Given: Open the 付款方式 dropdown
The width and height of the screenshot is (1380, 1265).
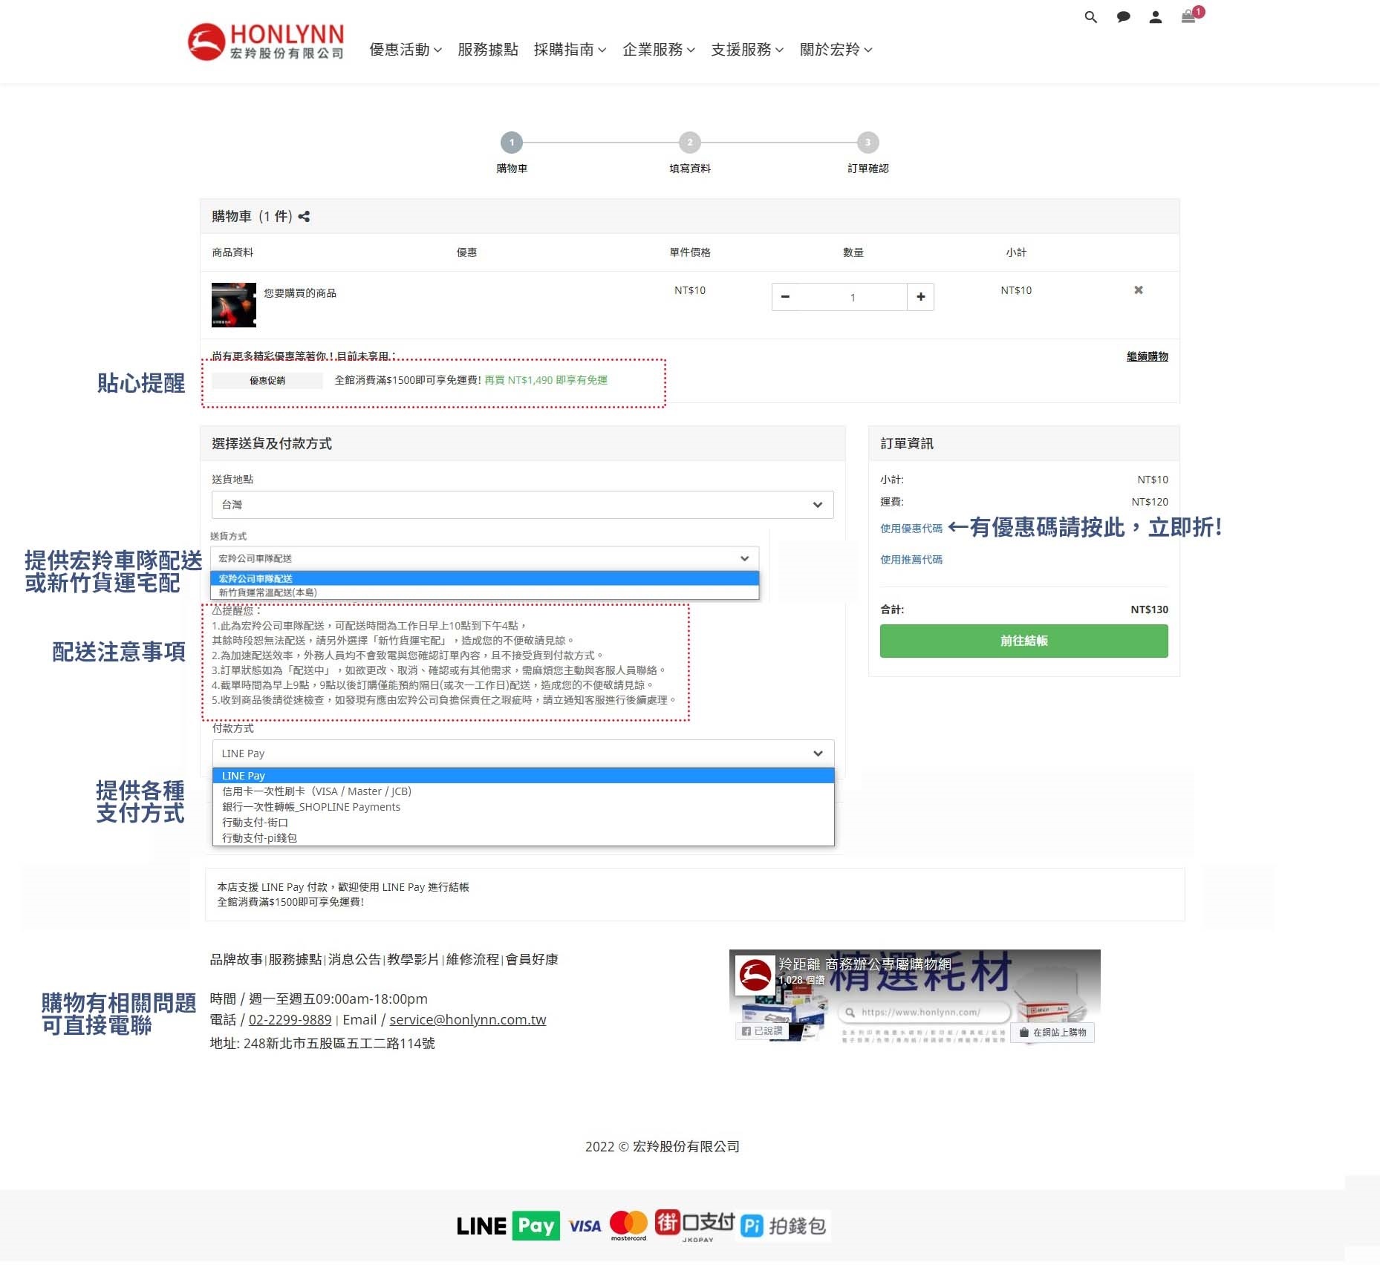Looking at the screenshot, I should pos(523,754).
